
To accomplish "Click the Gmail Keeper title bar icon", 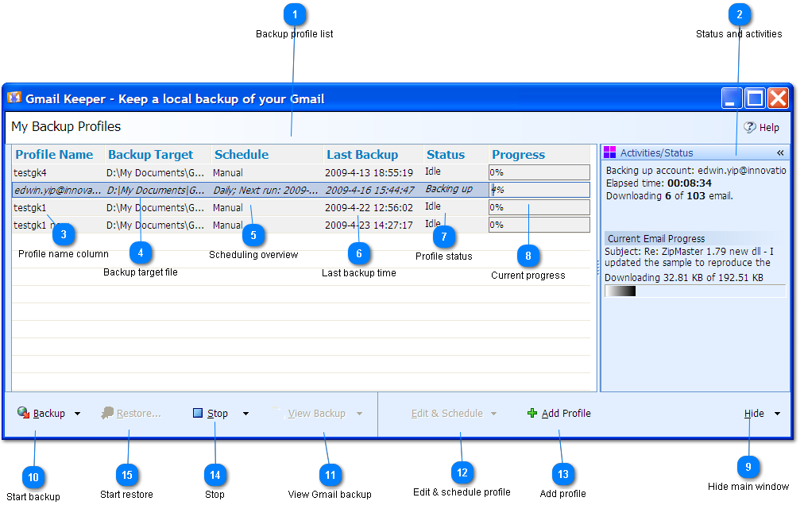I will (x=16, y=98).
